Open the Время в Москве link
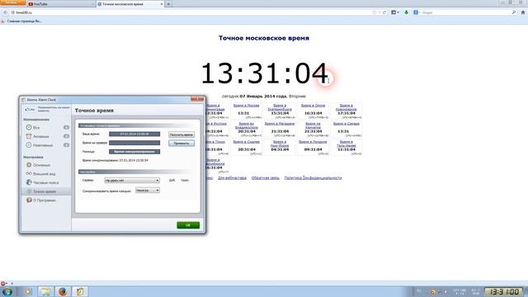 pos(246,106)
